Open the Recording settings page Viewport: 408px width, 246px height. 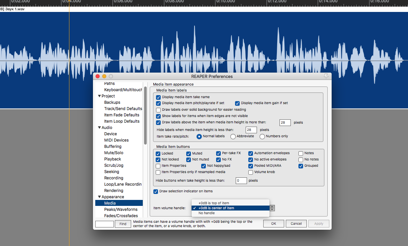[x=114, y=178]
